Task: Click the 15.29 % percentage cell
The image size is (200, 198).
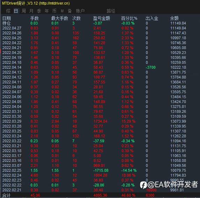Action: click(128, 121)
